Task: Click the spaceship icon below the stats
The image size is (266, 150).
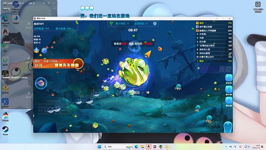Action: pos(37,50)
